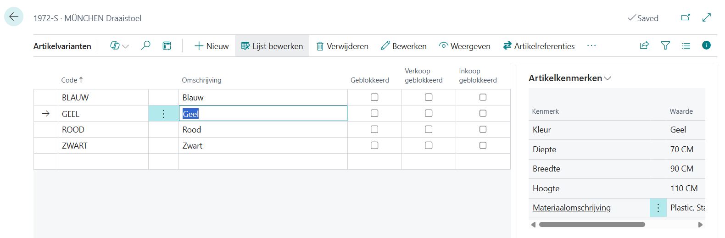Open the search magnifier icon
This screenshot has height=238, width=725.
(x=145, y=45)
